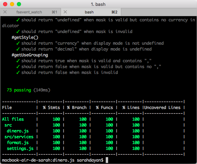Screen dimensions: 197x164
Task: Click the #getUseGrouping test suite heading
Action: pyautogui.click(x=30, y=55)
